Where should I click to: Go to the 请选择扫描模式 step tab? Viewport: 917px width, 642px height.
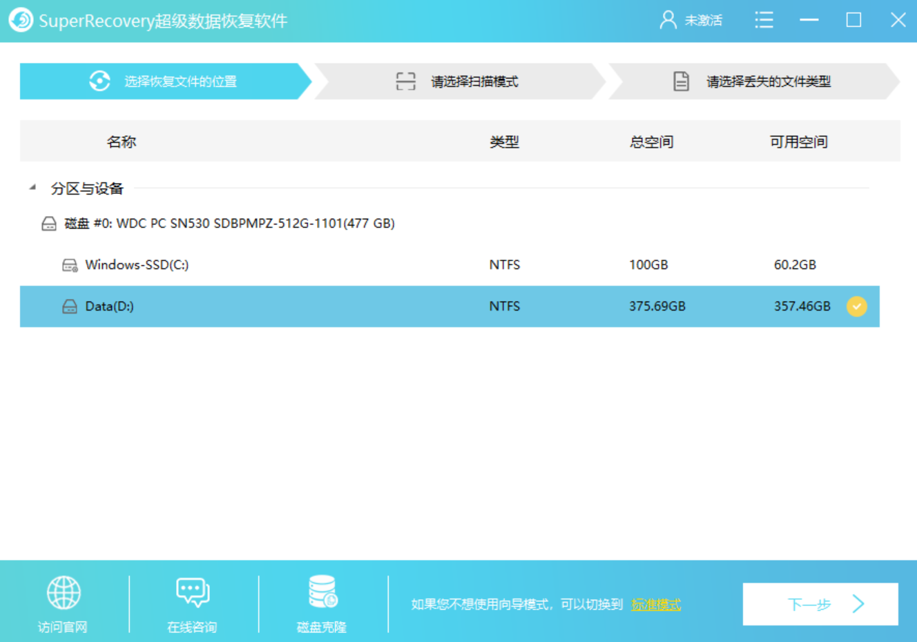pos(460,81)
